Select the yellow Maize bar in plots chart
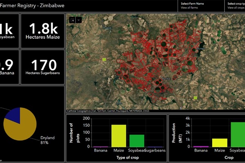 click(119, 136)
